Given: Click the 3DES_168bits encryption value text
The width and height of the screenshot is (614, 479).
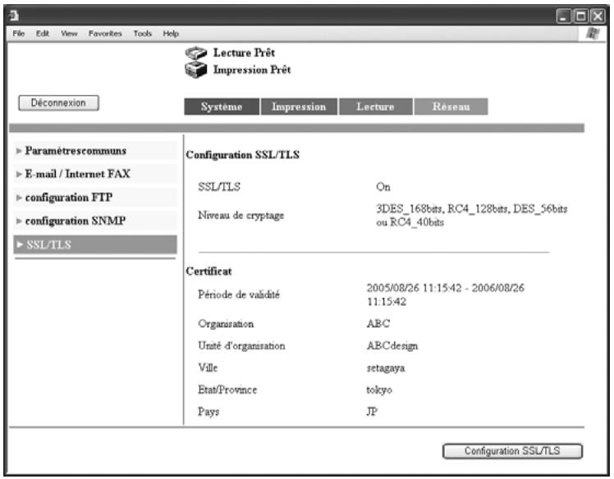Looking at the screenshot, I should pos(471,215).
